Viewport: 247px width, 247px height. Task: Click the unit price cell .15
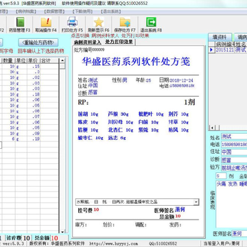click(34, 67)
